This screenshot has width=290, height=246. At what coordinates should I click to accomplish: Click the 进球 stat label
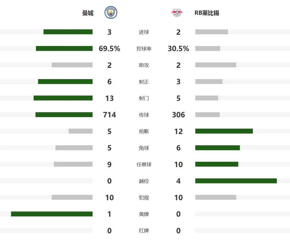click(144, 32)
